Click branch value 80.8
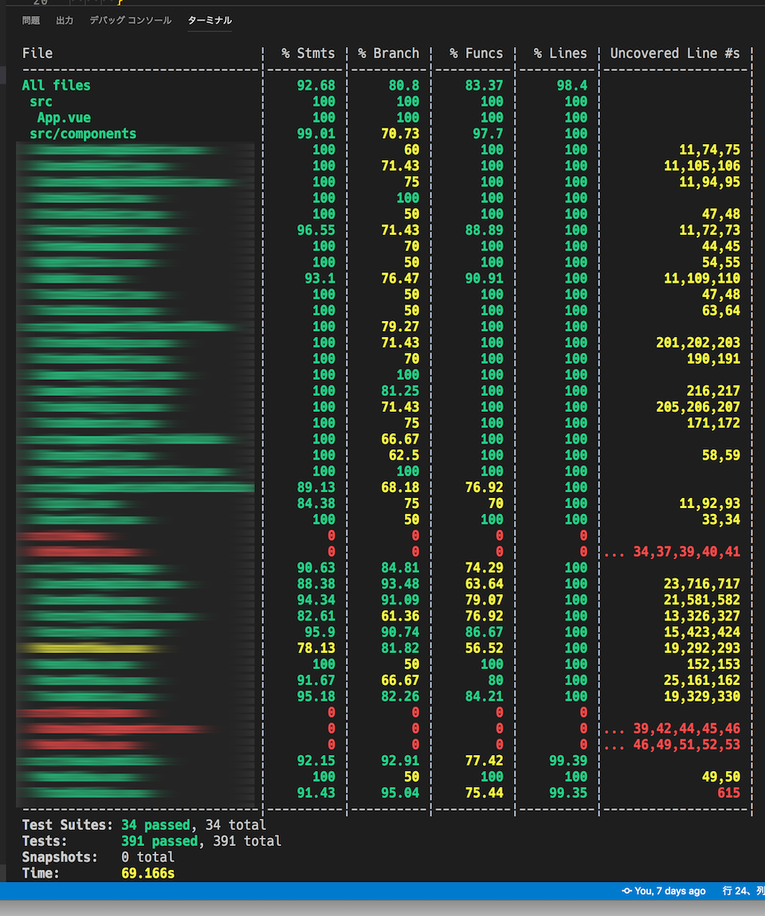The width and height of the screenshot is (765, 916). (x=404, y=85)
